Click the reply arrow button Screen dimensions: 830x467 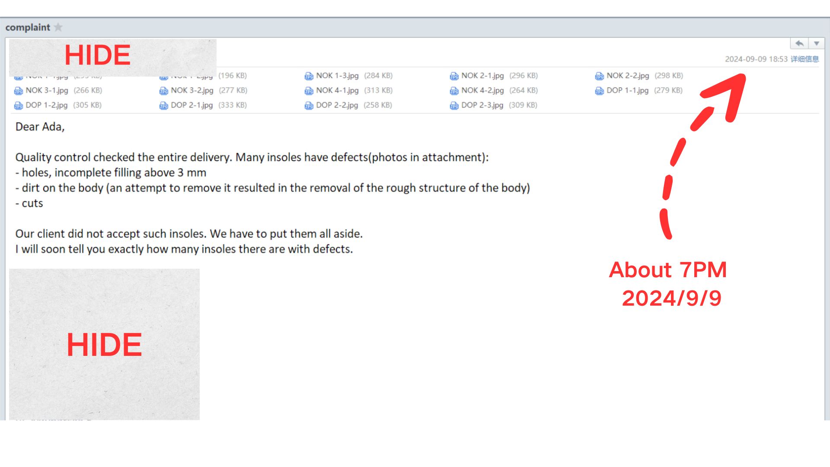click(x=799, y=43)
